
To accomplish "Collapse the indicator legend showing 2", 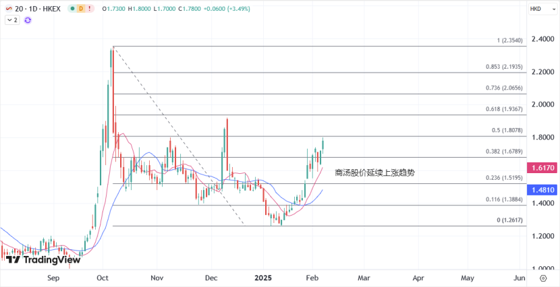I will 11,20.
